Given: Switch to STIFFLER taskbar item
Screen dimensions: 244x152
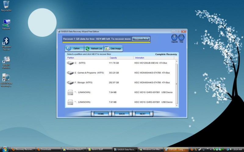Looking at the screenshot, I should tap(176, 150).
